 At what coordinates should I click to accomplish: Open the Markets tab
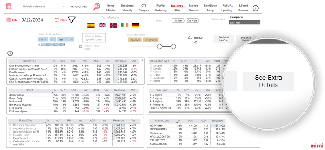[194, 6]
